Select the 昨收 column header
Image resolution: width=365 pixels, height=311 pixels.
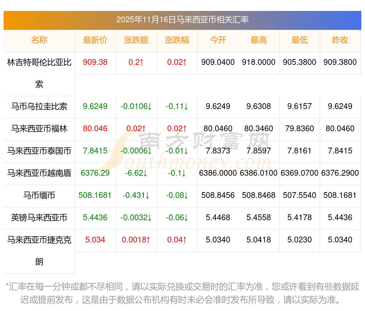click(340, 40)
